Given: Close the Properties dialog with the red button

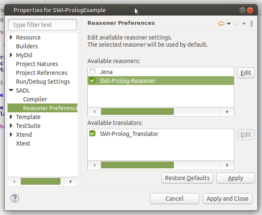Looking at the screenshot, I should coord(250,11).
